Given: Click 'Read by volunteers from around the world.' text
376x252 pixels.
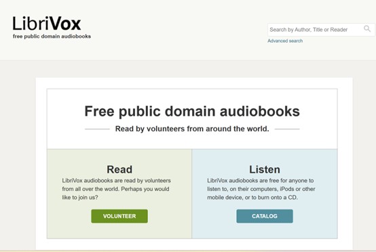Looking at the screenshot, I should (192, 129).
